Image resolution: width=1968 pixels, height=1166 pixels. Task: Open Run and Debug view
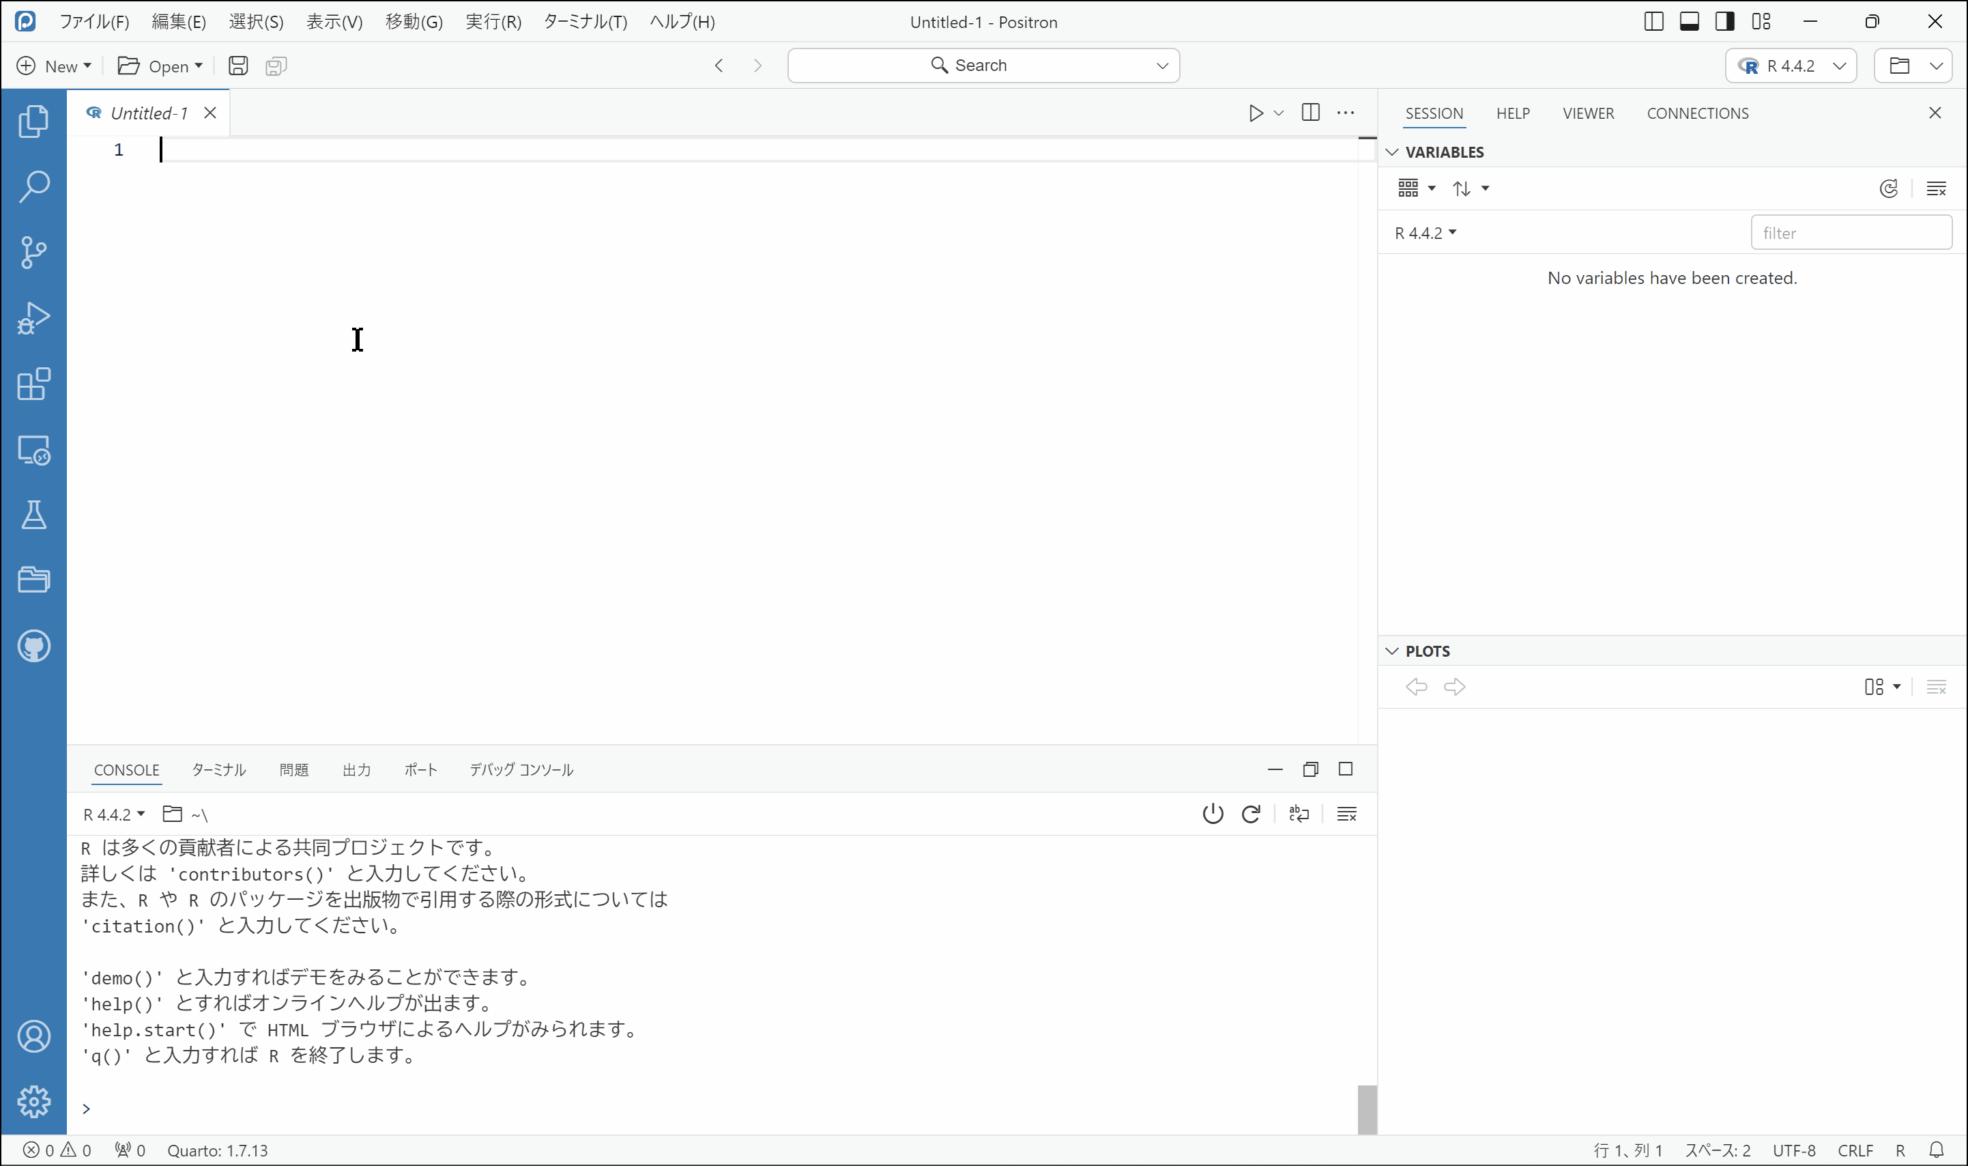coord(33,318)
